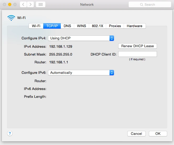Click the DHCP Client ID text field
Screen dimensions: 174x145
coord(137,54)
